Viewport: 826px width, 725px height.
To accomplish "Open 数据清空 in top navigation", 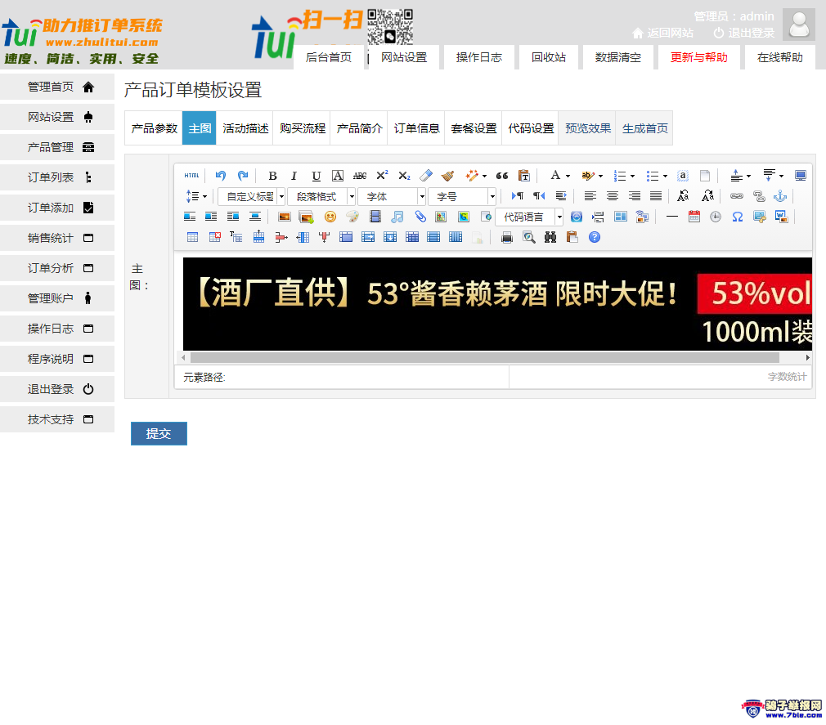I will [617, 57].
